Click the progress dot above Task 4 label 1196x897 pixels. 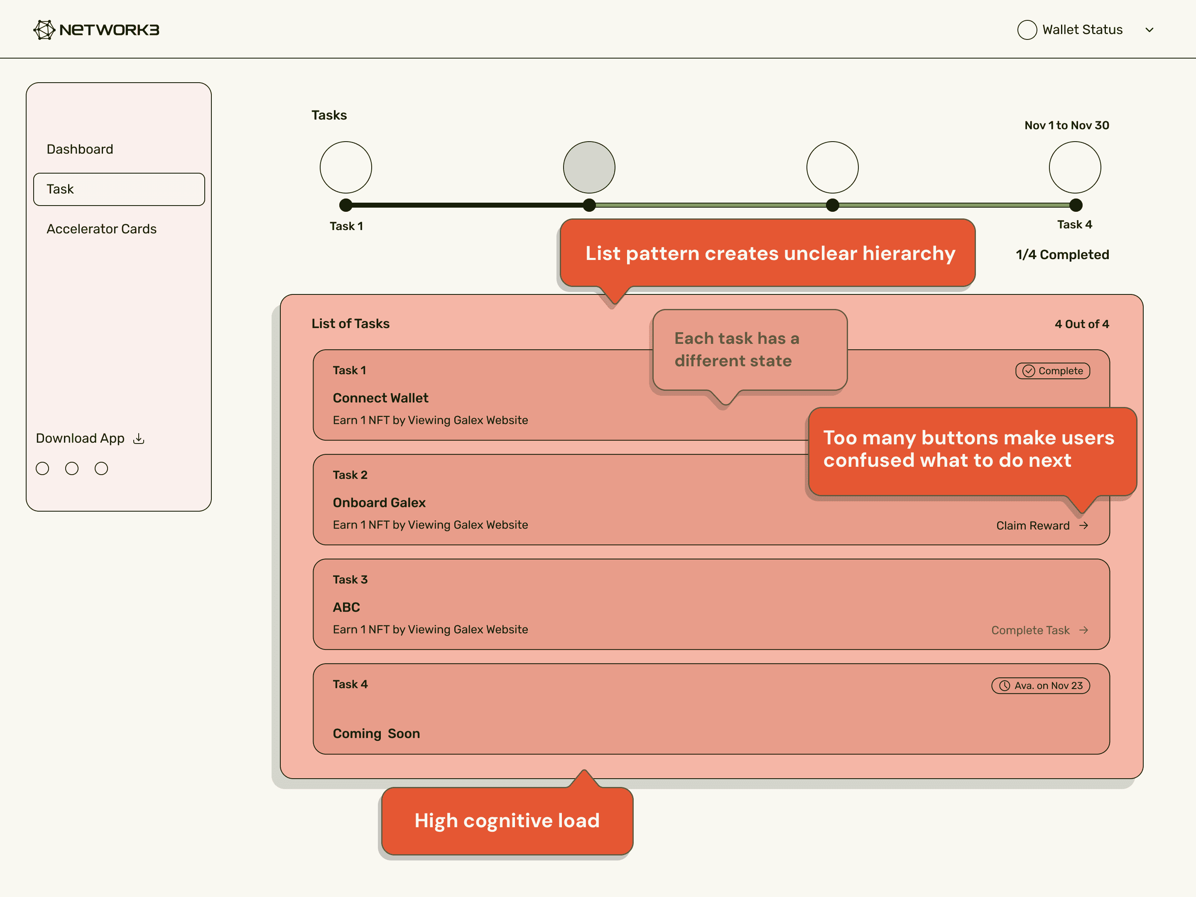[1076, 205]
